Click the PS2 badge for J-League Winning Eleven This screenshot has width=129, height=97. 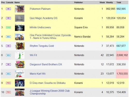point(8,92)
